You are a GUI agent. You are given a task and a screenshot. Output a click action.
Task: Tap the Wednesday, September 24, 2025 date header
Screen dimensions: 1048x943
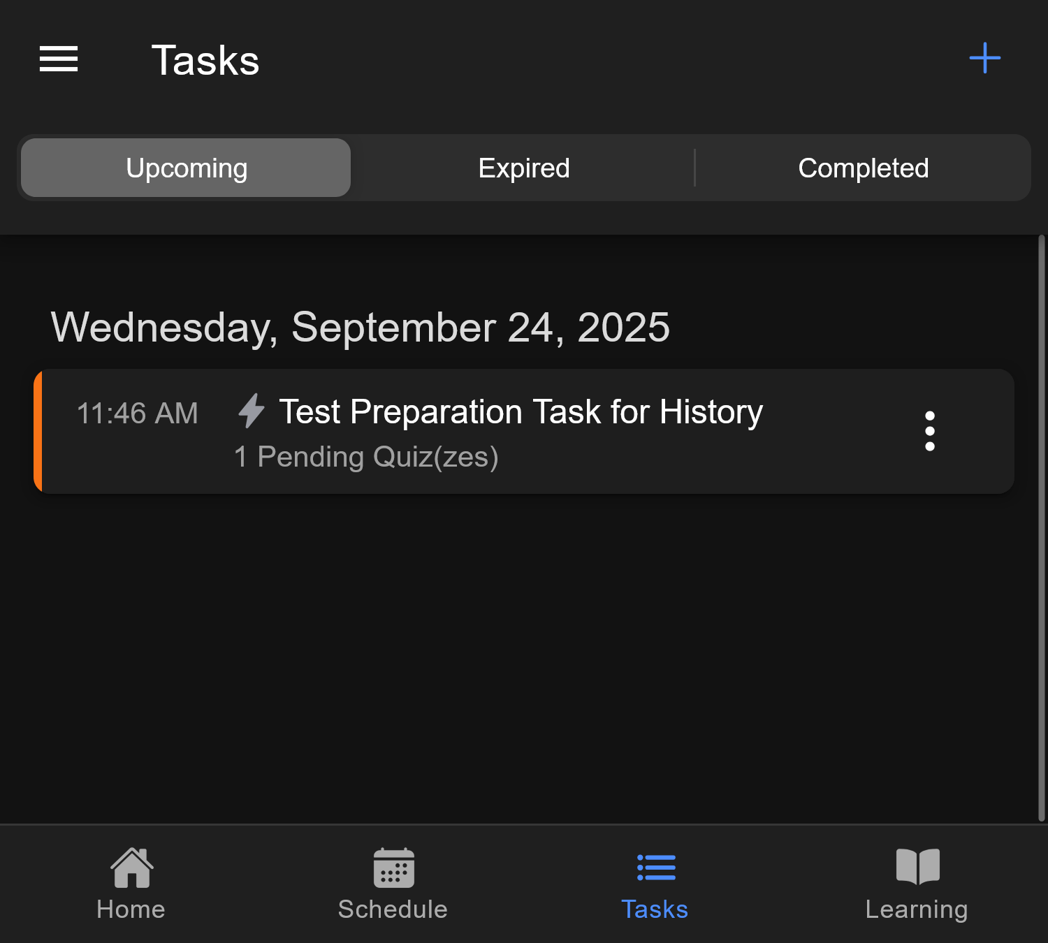[x=361, y=326]
